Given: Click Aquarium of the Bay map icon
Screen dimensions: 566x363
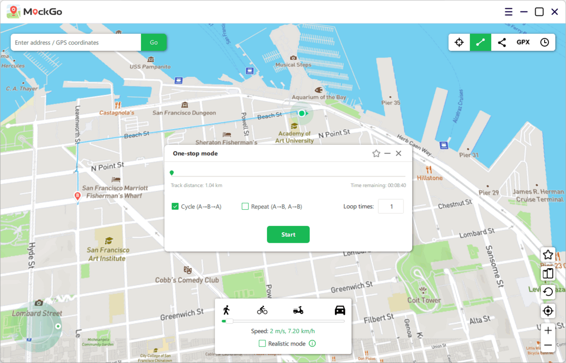Looking at the screenshot, I should [319, 90].
